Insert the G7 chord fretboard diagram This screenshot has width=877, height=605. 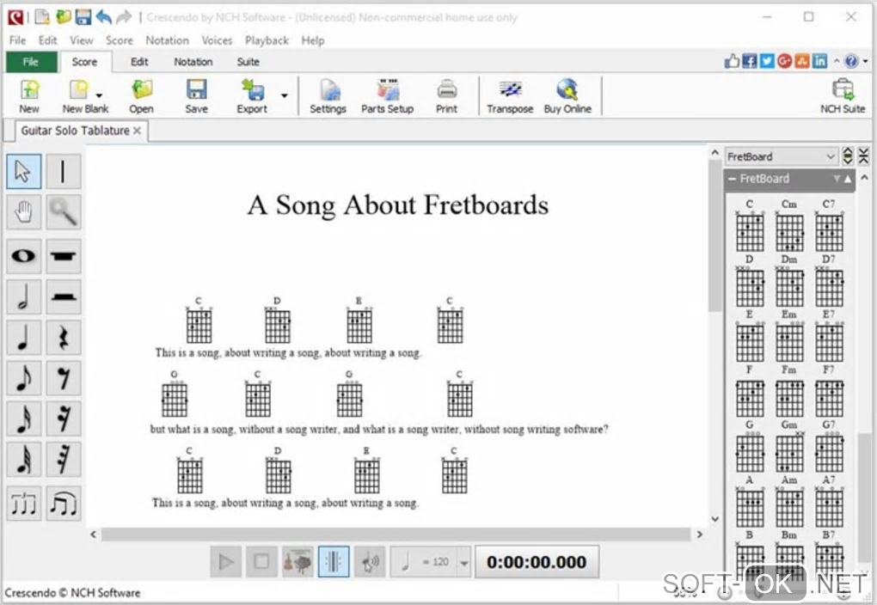pos(829,446)
